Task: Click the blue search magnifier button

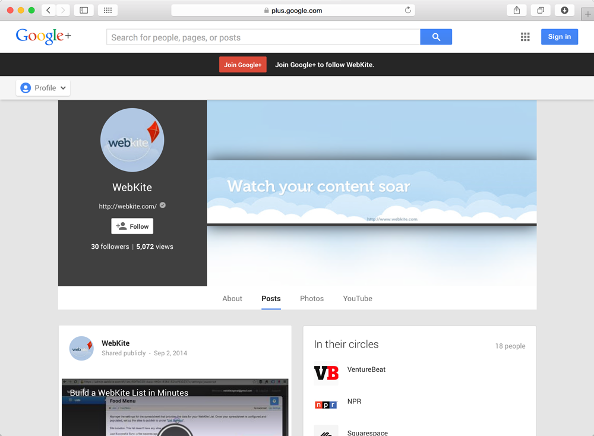Action: pos(436,37)
